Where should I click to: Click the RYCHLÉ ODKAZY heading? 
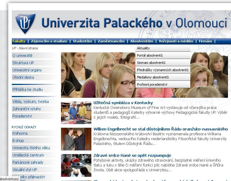tap(24, 127)
